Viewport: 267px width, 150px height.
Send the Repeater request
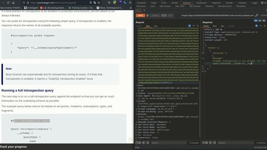(141, 15)
